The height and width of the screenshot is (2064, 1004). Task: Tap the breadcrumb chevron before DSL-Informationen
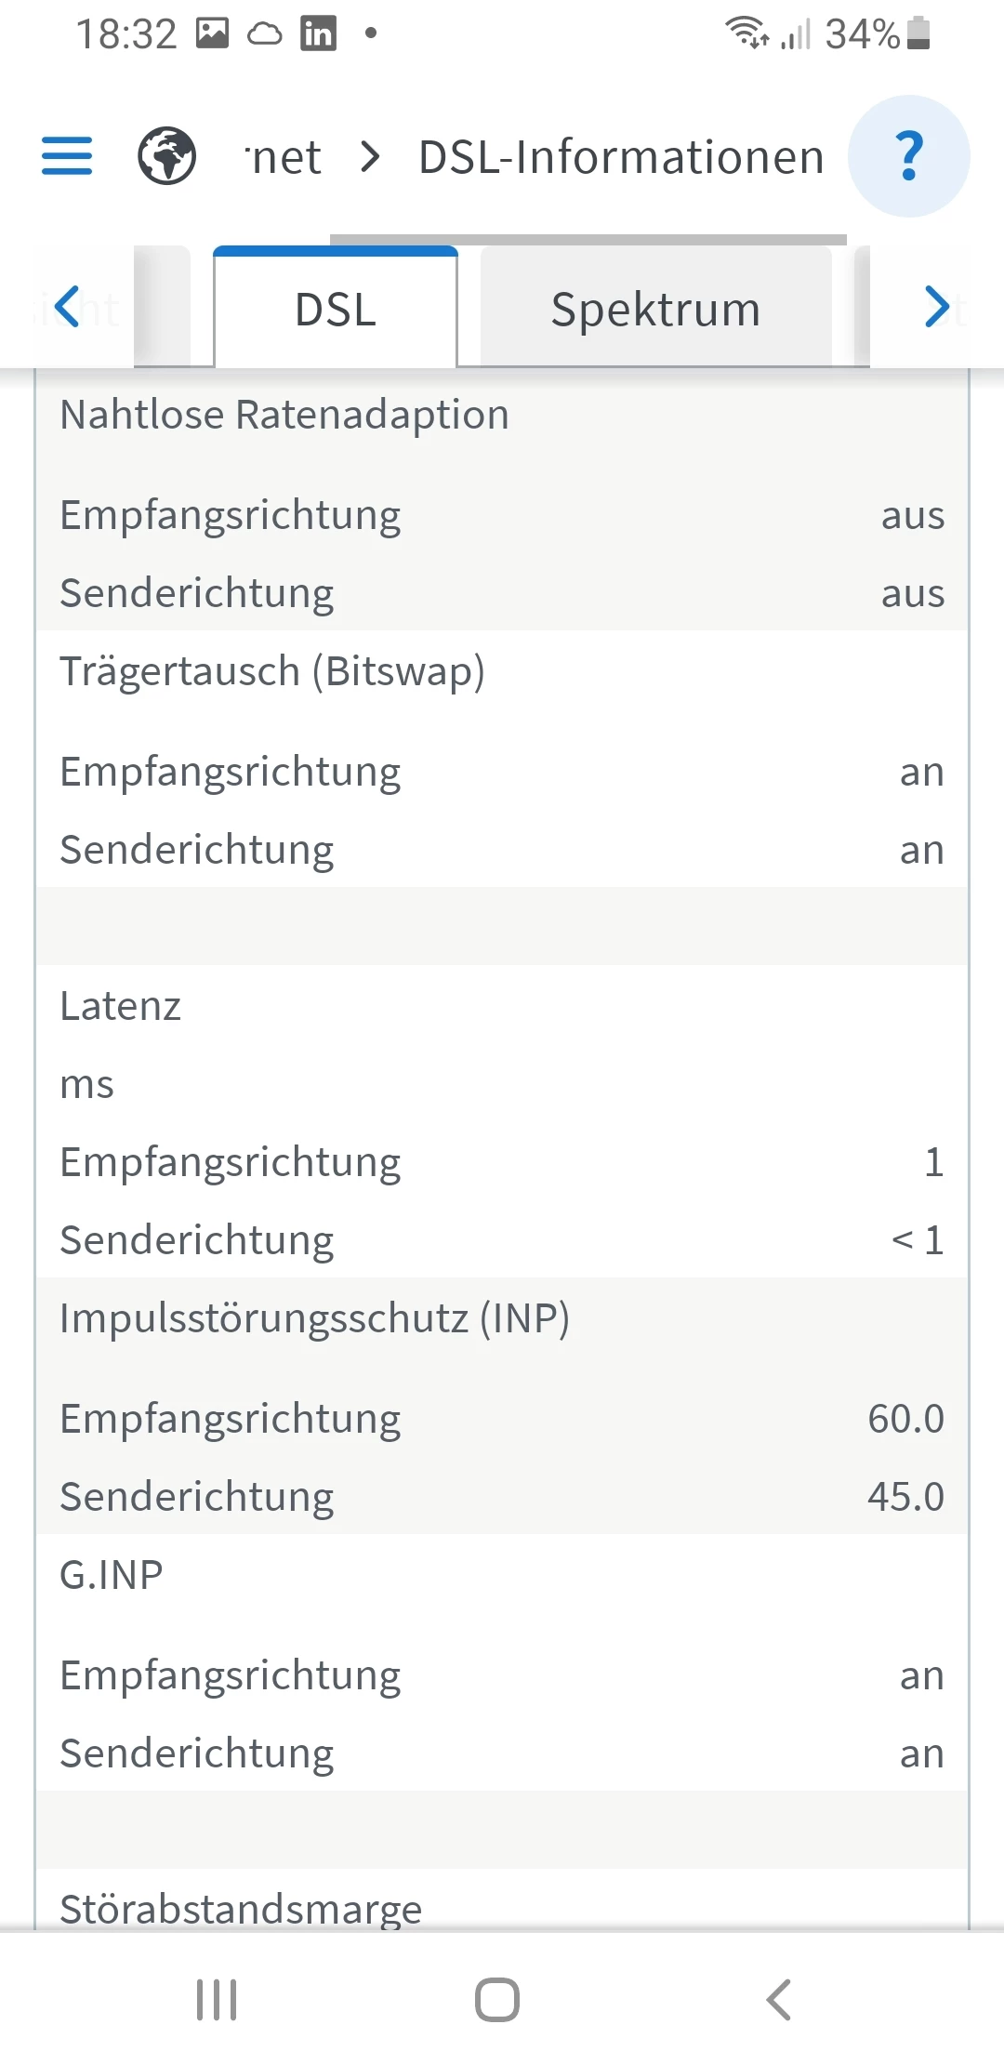click(370, 156)
